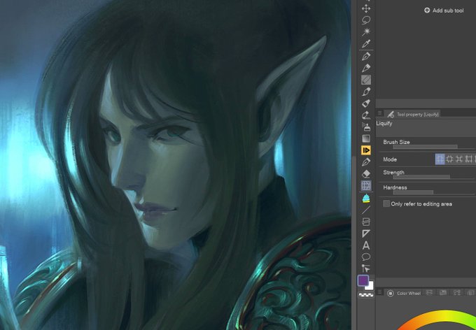476x330 pixels.
Task: Select the pen tool below yellow icon
Action: coord(366,162)
